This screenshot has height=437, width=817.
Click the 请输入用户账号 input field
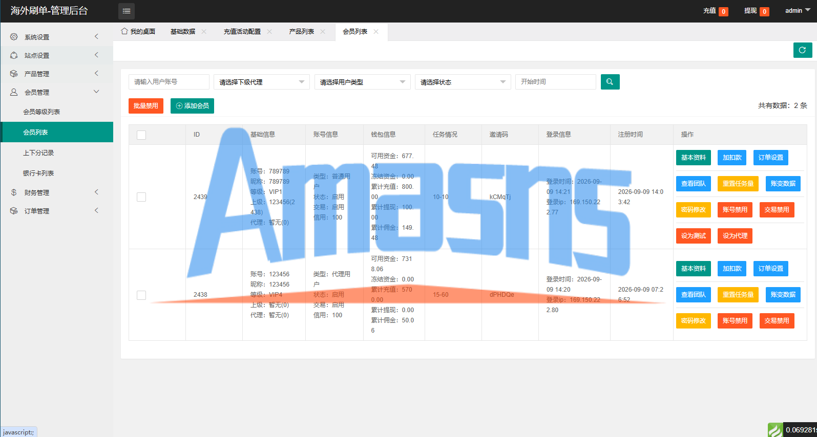(169, 82)
